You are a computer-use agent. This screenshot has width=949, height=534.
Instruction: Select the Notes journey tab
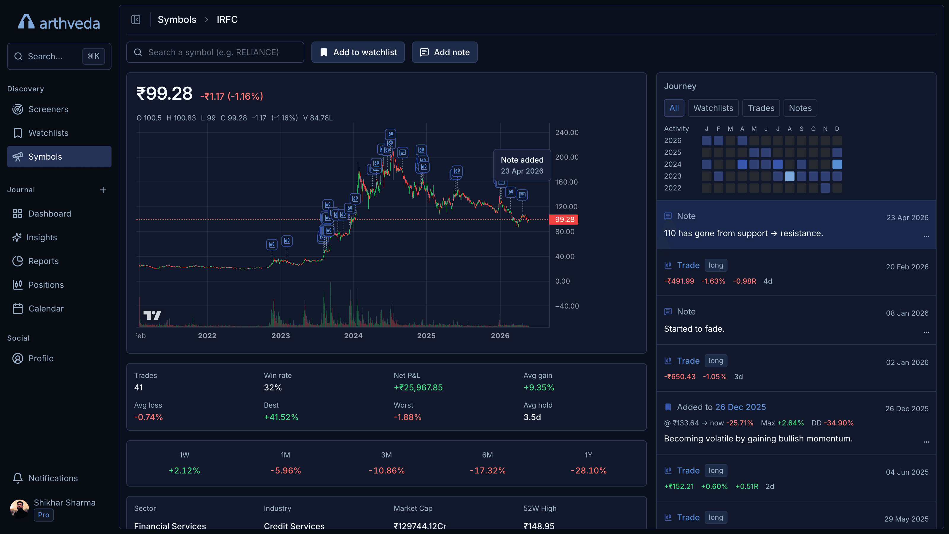(x=800, y=108)
